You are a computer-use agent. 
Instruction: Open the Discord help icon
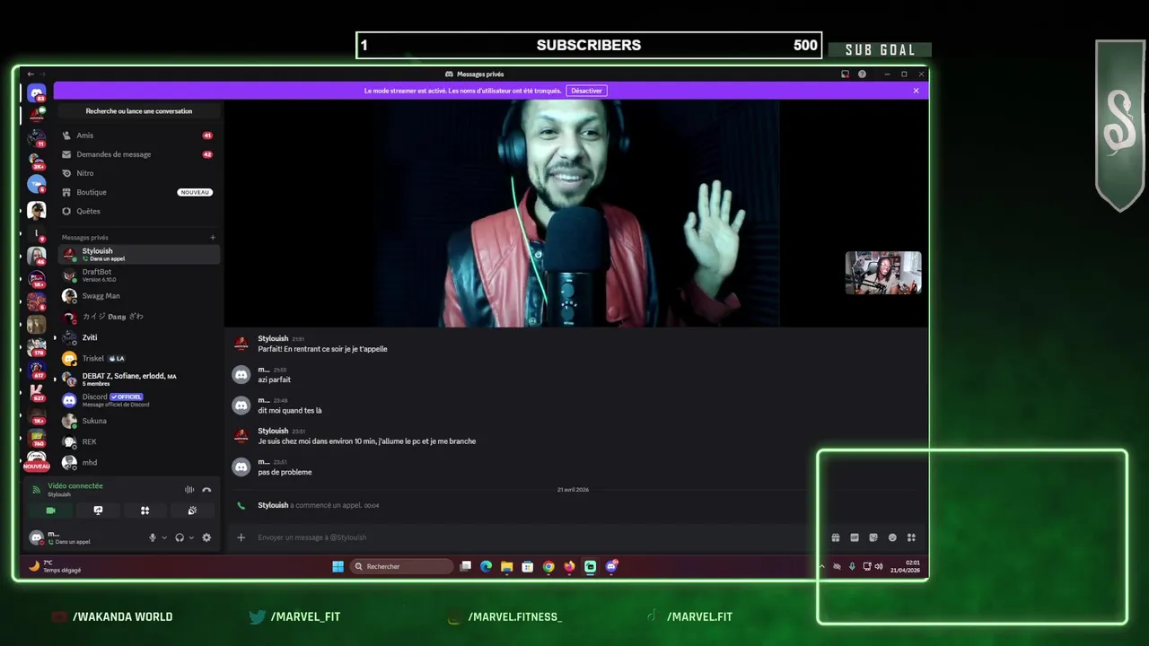tap(862, 74)
